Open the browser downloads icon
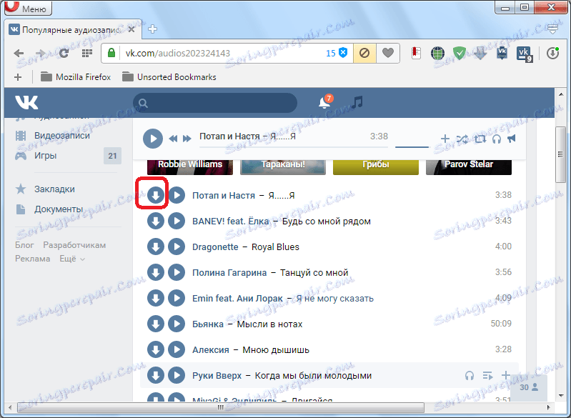The width and height of the screenshot is (571, 418). point(552,53)
